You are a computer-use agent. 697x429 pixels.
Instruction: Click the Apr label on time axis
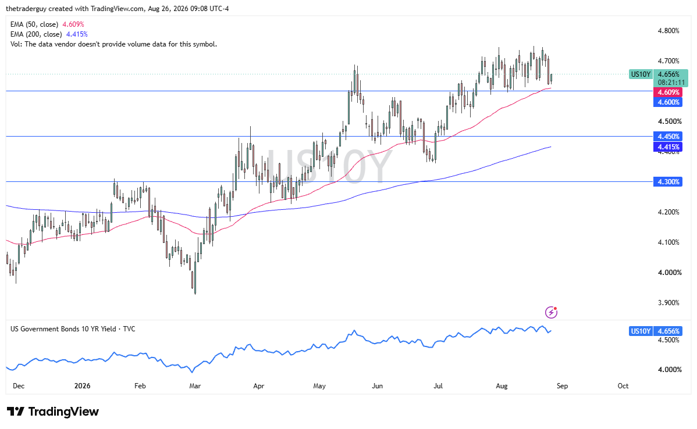(259, 386)
